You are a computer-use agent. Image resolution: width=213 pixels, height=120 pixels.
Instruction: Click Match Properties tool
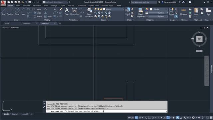(x=140, y=13)
